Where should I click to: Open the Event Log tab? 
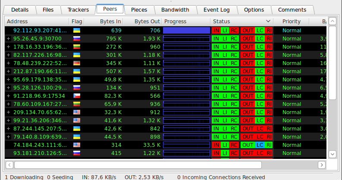pos(216,10)
